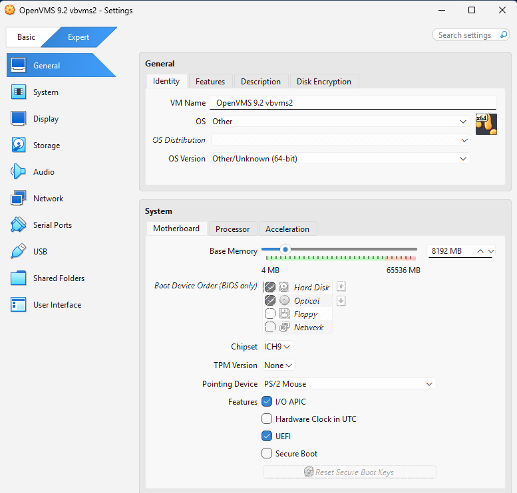Viewport: 517px width, 493px height.
Task: Click the Display monitor icon
Action: click(18, 118)
